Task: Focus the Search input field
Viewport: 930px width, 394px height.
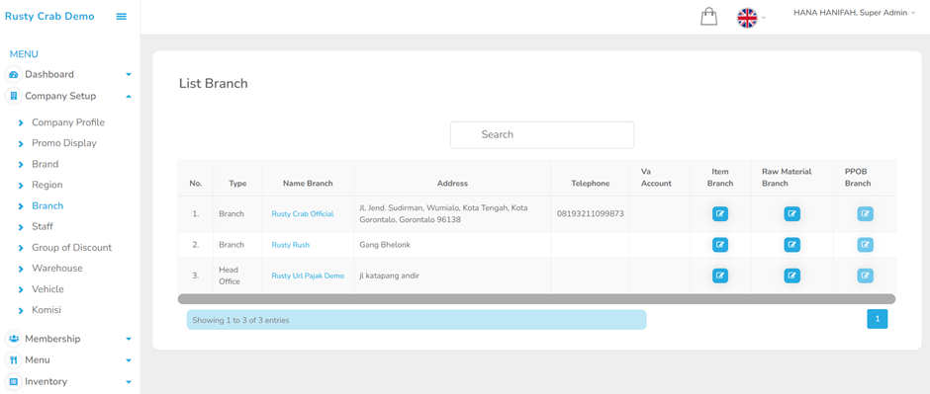Action: coord(542,135)
